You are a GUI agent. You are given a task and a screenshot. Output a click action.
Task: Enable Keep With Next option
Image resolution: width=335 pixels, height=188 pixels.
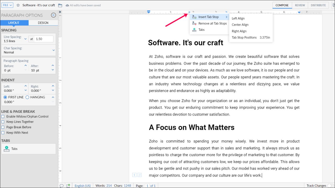click(x=3, y=133)
